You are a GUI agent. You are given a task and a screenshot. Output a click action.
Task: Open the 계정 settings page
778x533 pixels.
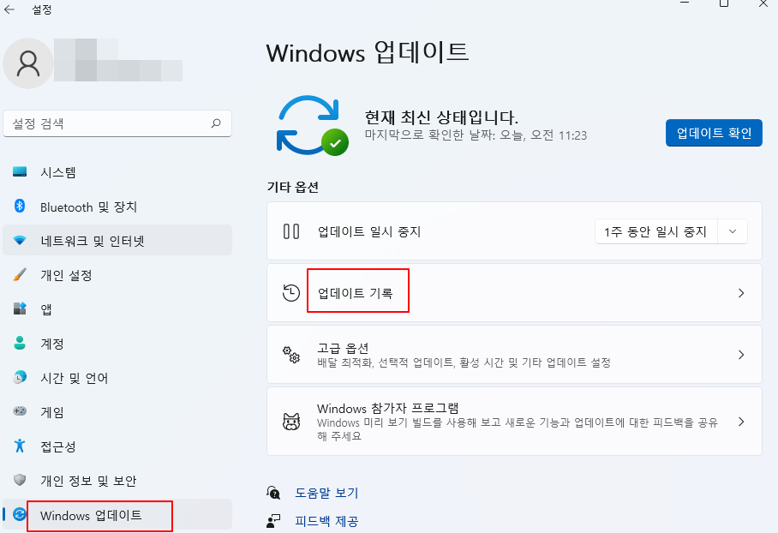point(117,344)
